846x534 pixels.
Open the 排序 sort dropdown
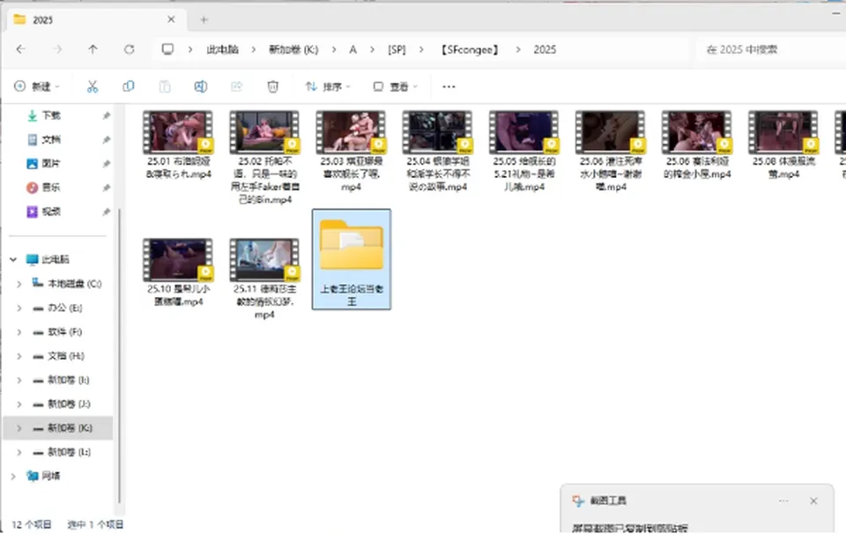click(x=328, y=86)
